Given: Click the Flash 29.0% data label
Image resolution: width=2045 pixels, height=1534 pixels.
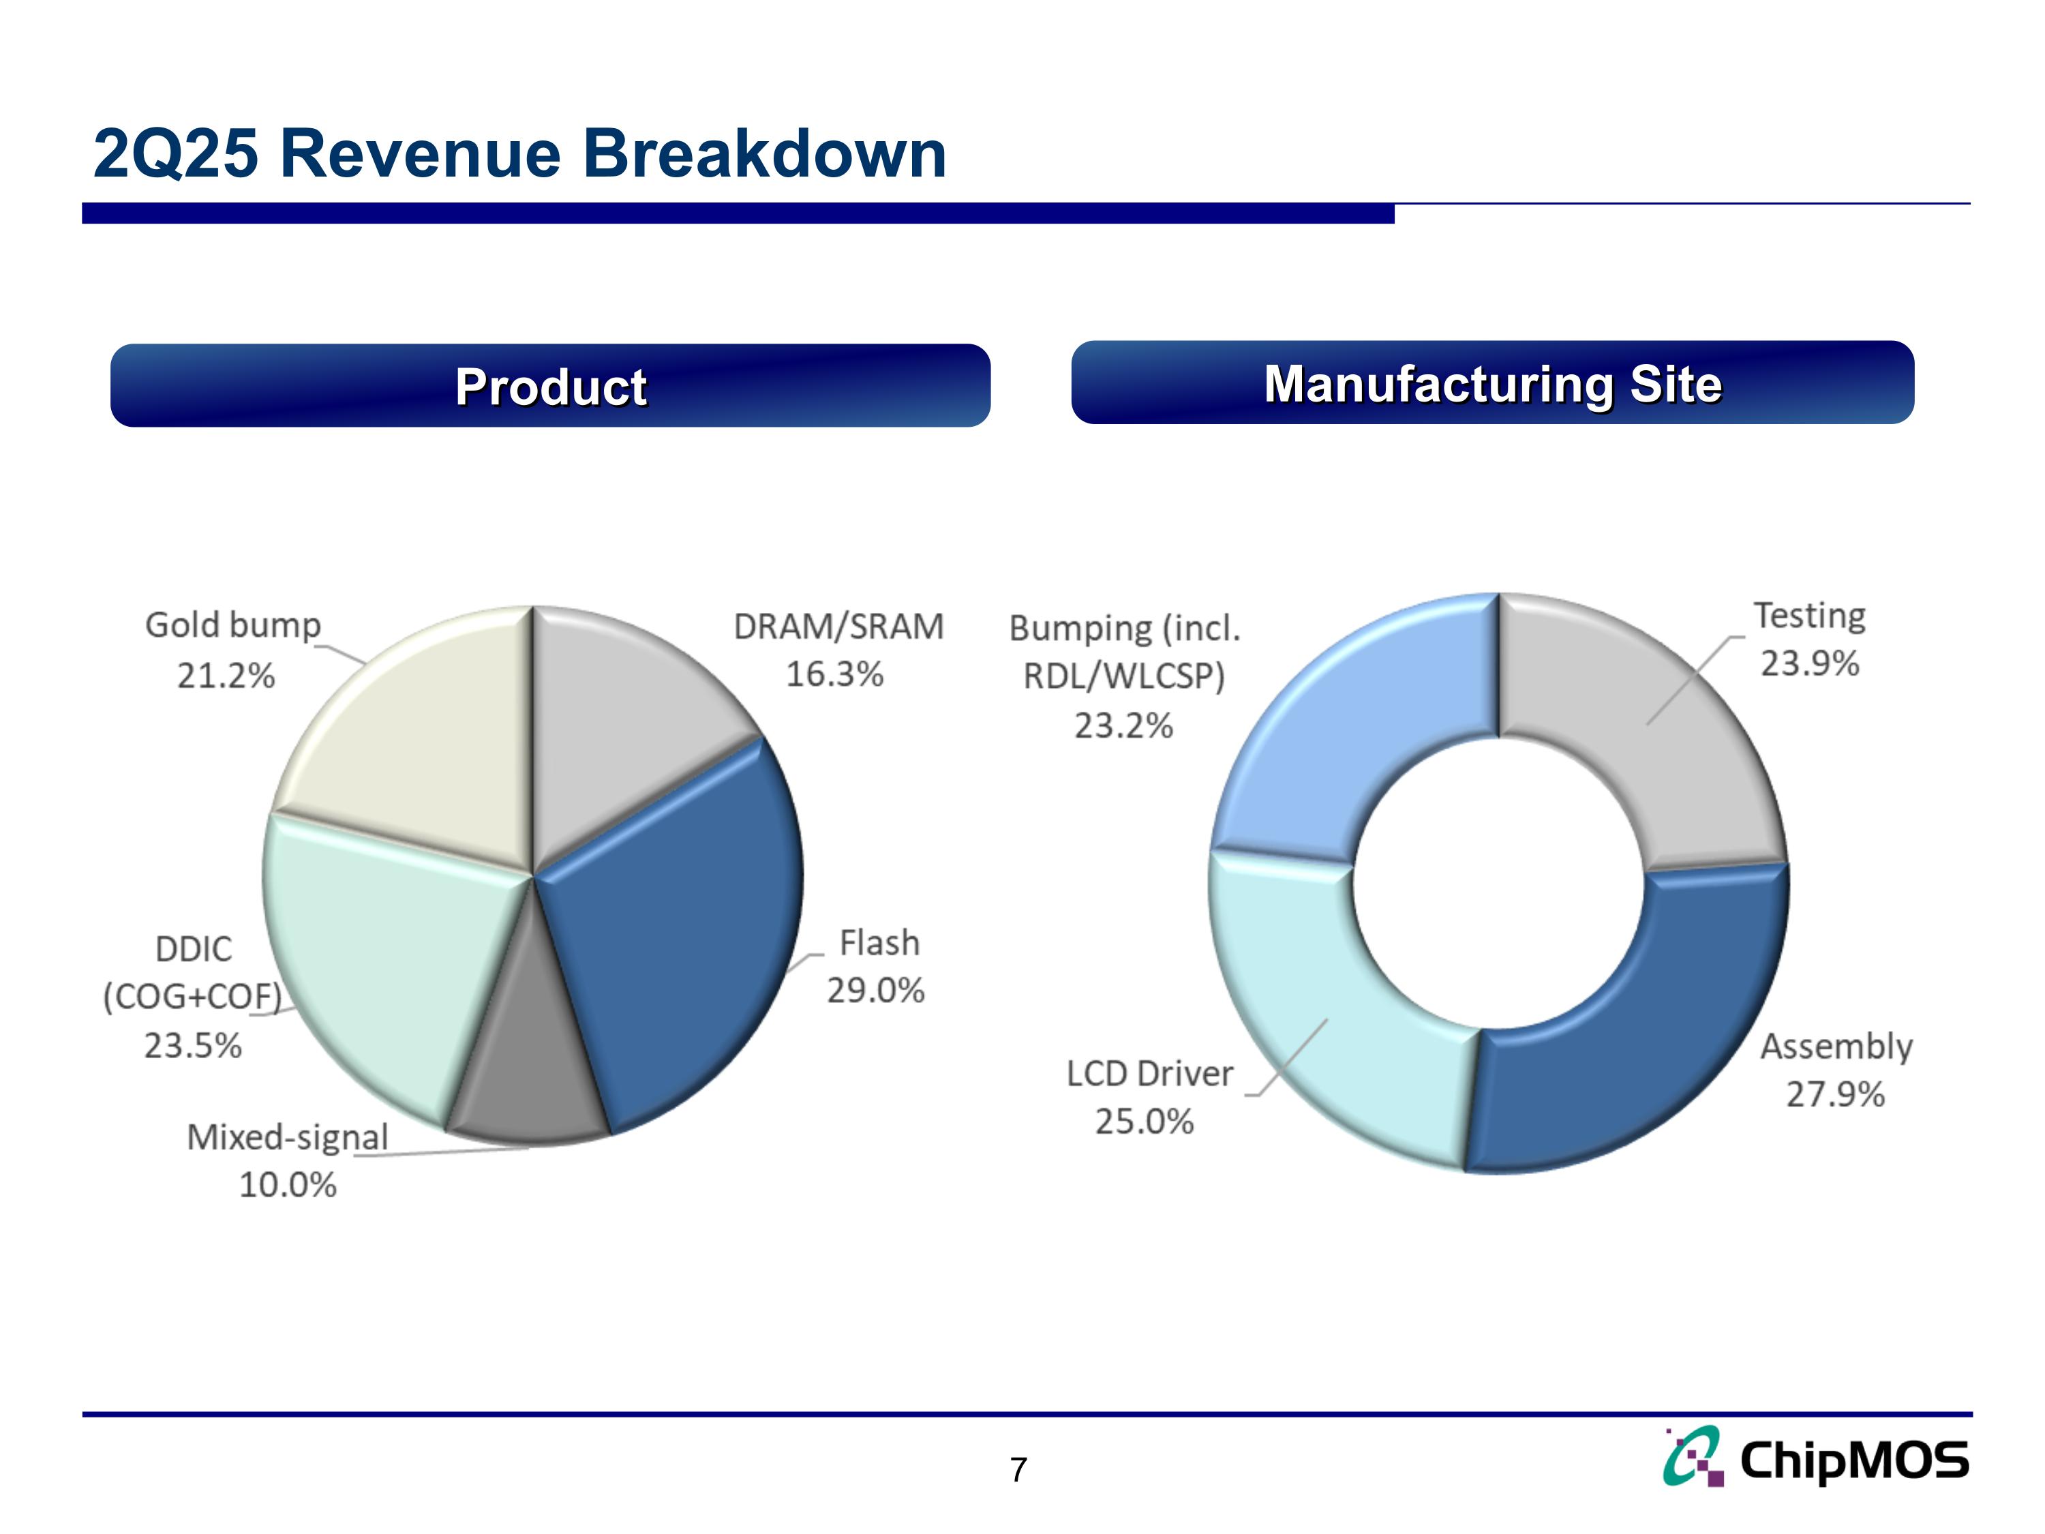Looking at the screenshot, I should click(877, 967).
